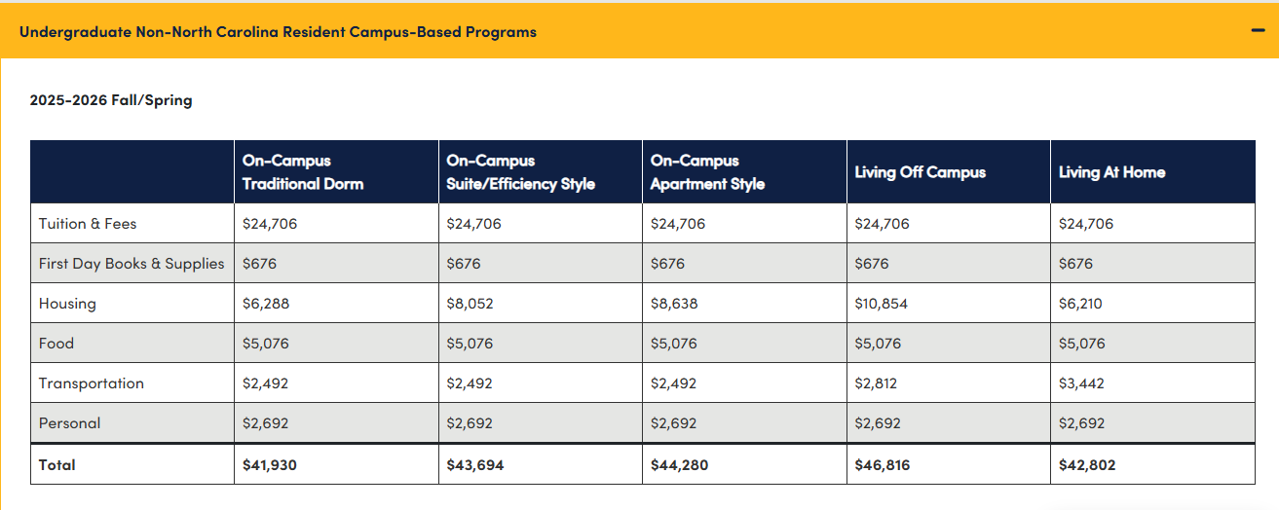Viewport: 1279px width, 510px height.
Task: Click the Undergraduate Non-North Carolina Resident header
Action: pos(278,32)
